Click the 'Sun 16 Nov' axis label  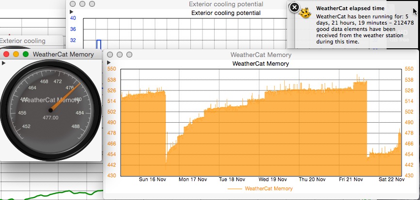pos(153,179)
